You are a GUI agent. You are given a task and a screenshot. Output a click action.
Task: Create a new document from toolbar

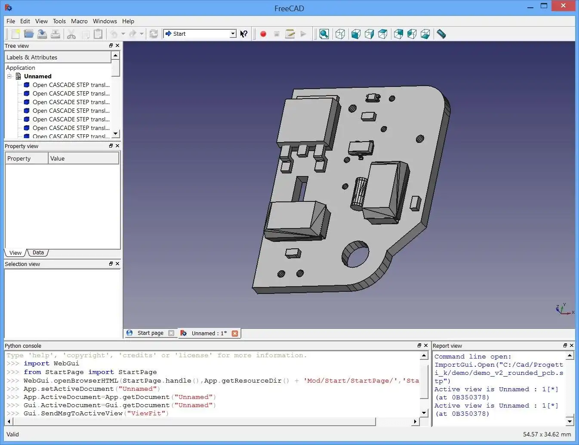pos(15,34)
